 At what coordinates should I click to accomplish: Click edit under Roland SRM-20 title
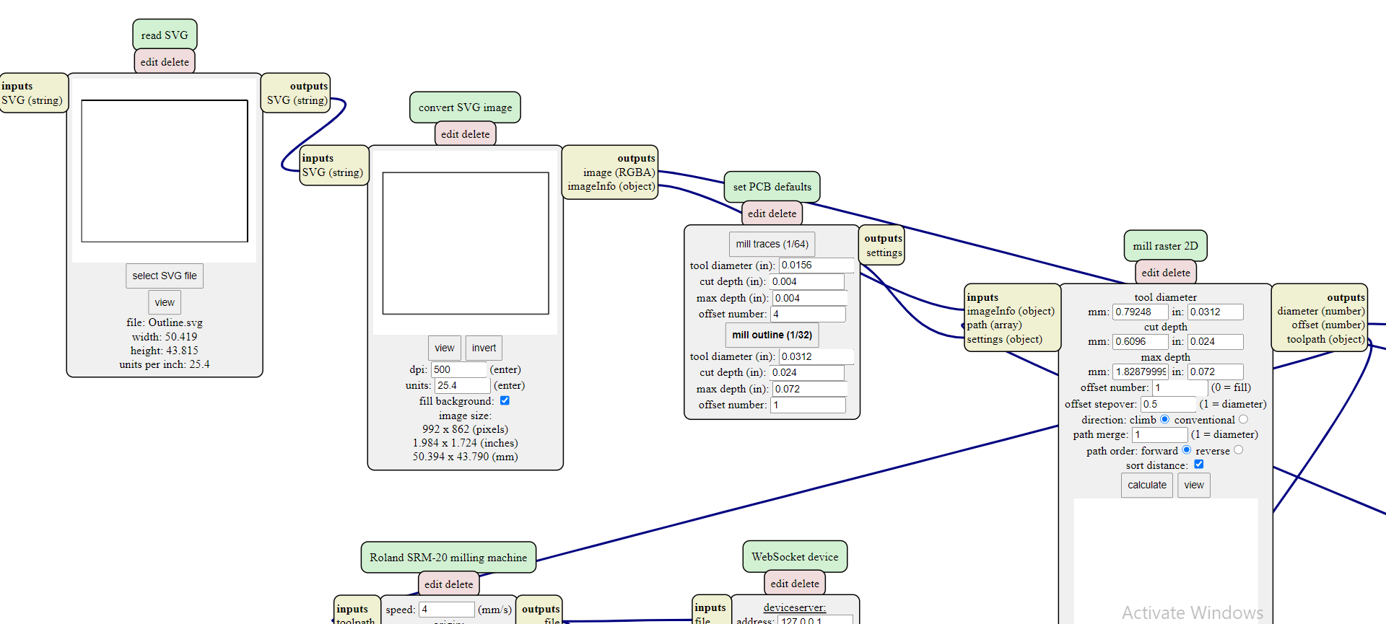(x=432, y=584)
